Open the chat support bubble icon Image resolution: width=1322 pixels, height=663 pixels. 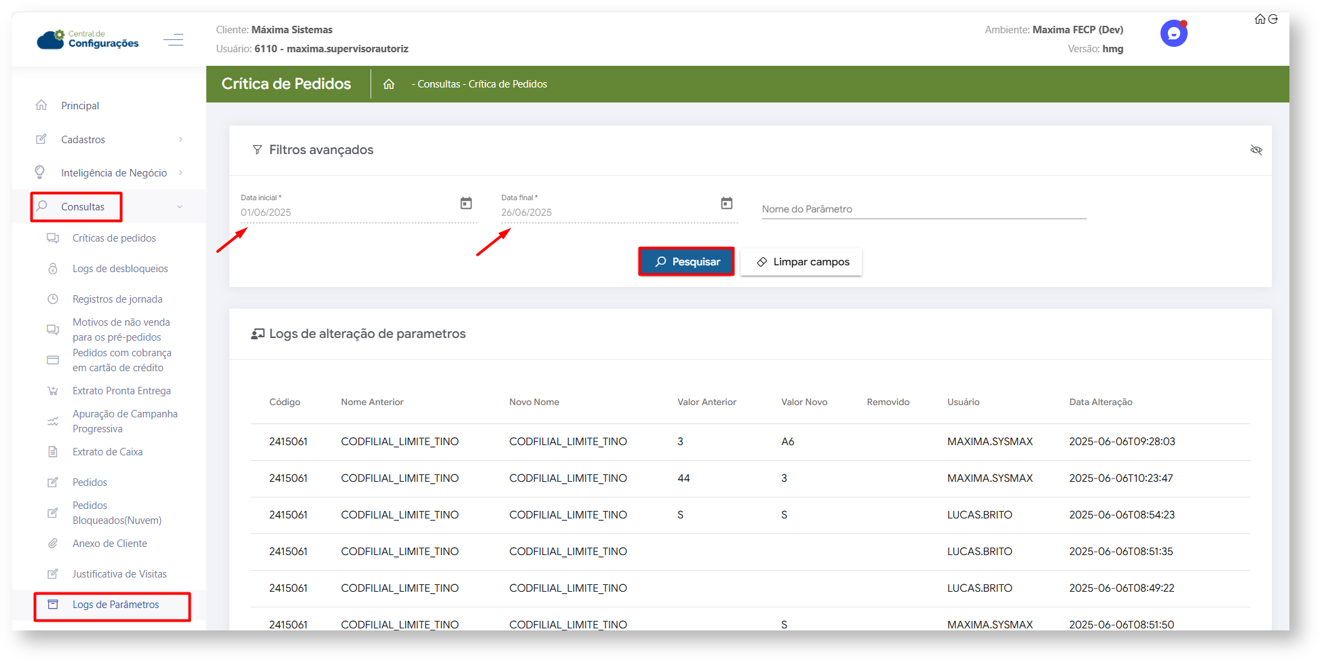(1173, 33)
